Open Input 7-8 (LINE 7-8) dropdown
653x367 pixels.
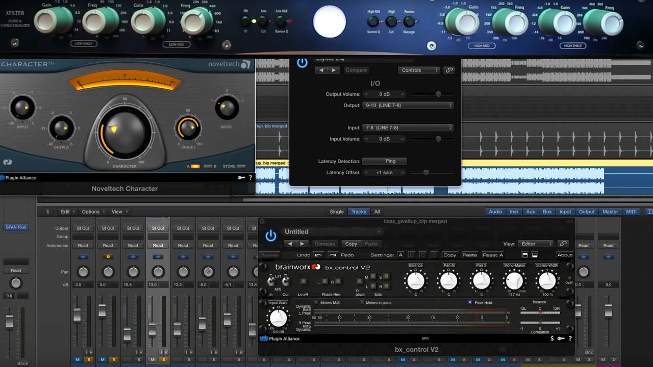pos(408,127)
